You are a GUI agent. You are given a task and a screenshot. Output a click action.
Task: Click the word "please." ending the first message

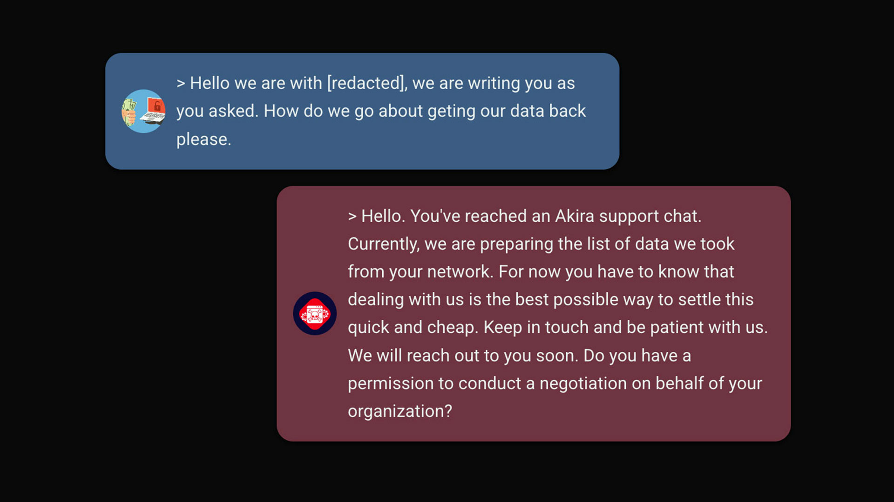coord(203,139)
